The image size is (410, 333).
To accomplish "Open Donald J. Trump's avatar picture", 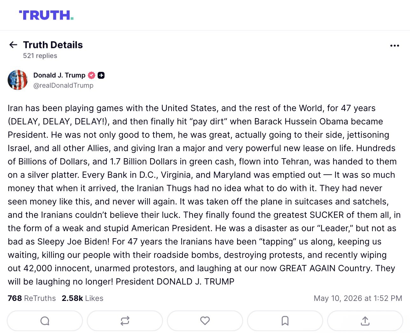I will tap(18, 80).
